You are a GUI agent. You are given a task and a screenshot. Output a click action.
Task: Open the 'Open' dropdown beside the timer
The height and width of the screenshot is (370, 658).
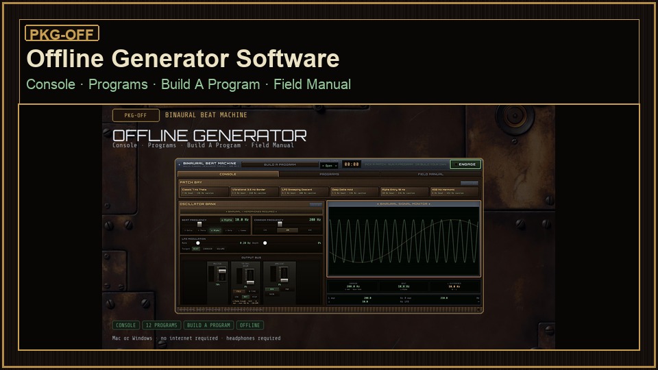point(330,165)
